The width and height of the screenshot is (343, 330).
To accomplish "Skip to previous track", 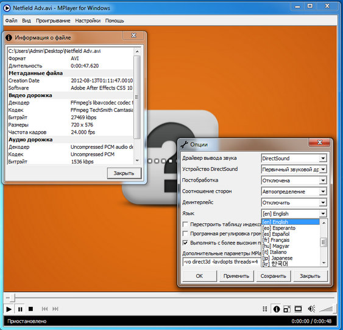I will [x=44, y=309].
